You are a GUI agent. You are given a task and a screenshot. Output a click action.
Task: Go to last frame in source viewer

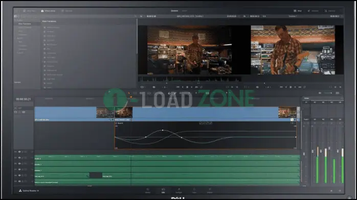click(x=196, y=87)
